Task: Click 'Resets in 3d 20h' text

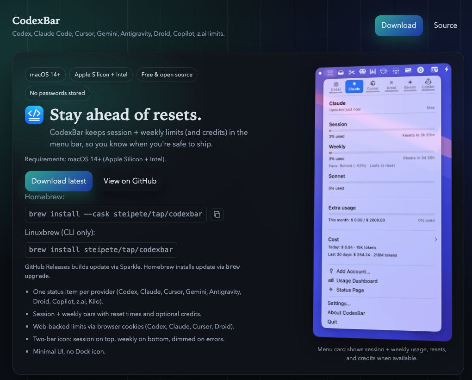Action: point(419,158)
